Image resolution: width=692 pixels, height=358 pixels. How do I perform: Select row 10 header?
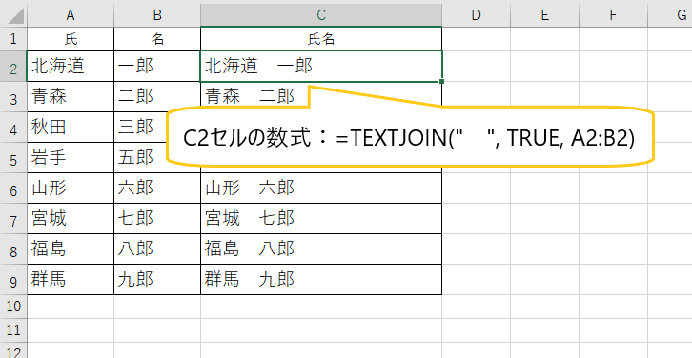[x=13, y=307]
